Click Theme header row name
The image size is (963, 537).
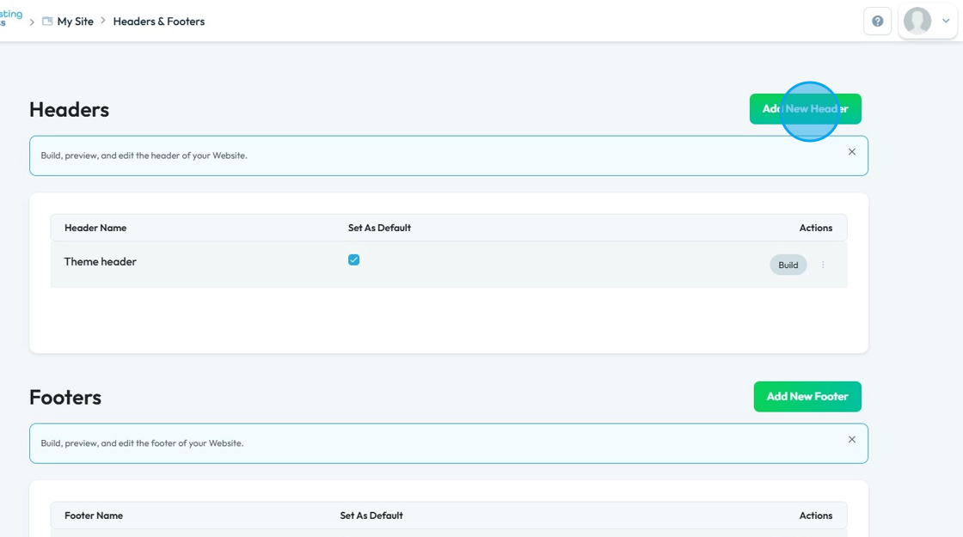click(100, 261)
